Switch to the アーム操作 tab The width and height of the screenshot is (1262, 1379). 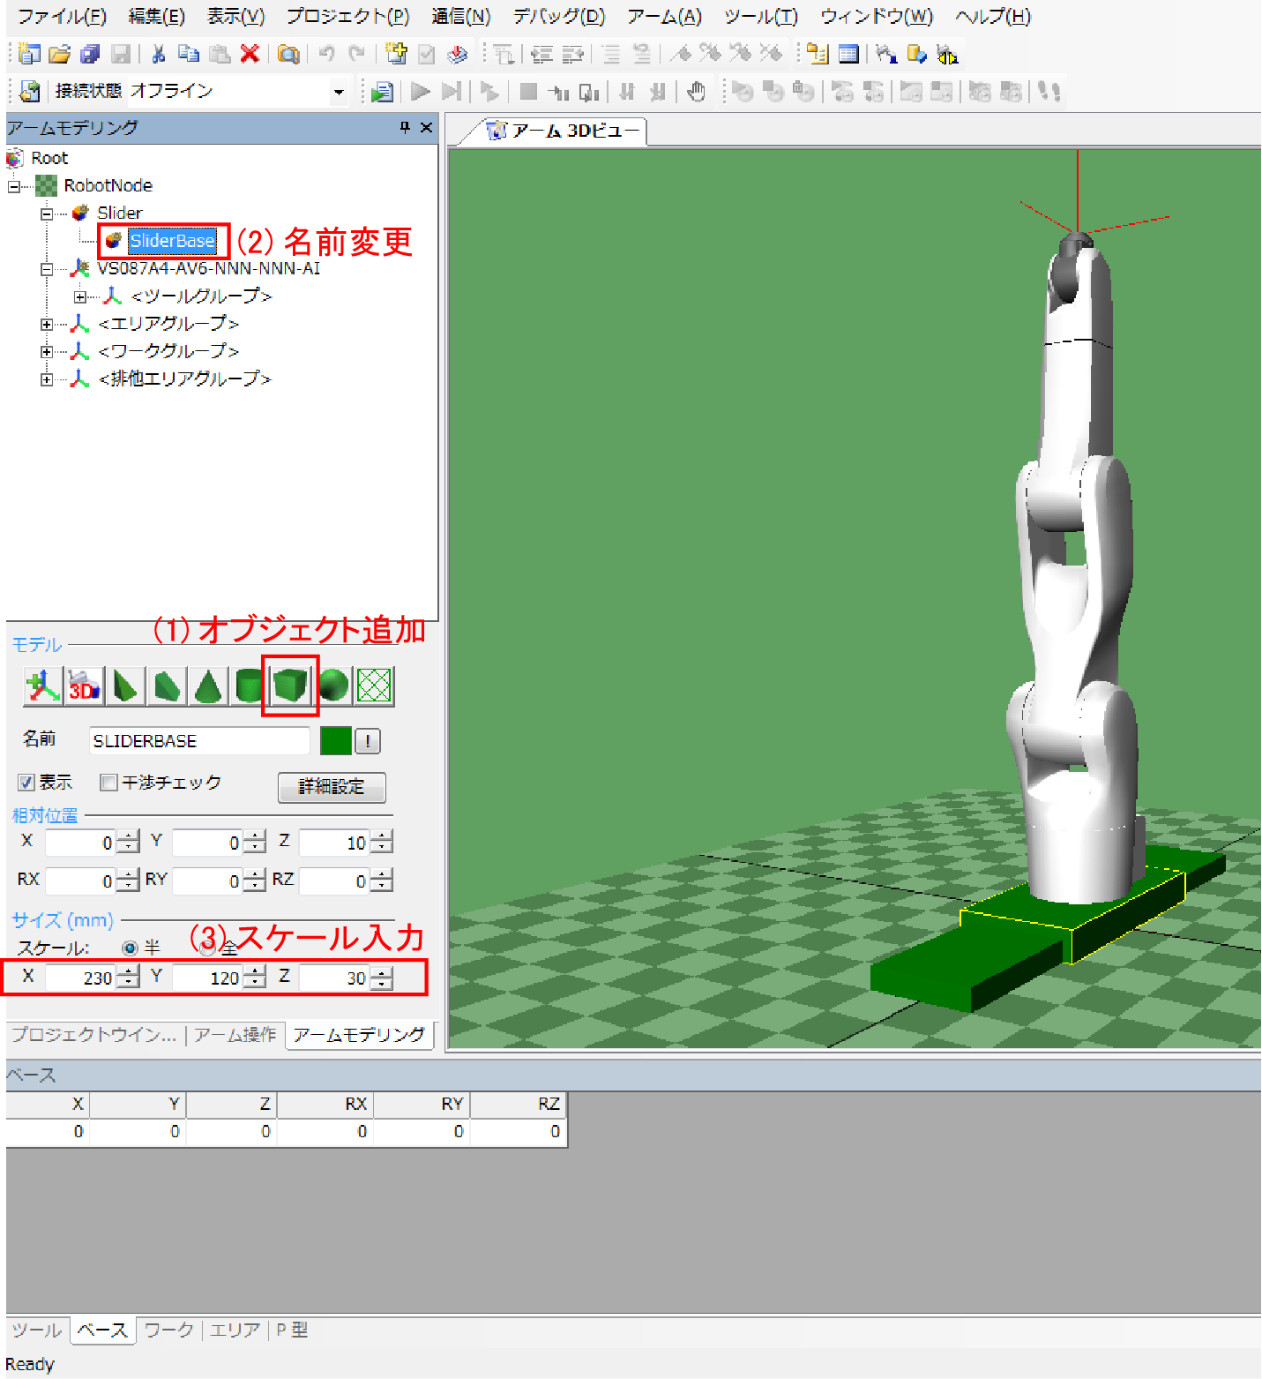(235, 1035)
